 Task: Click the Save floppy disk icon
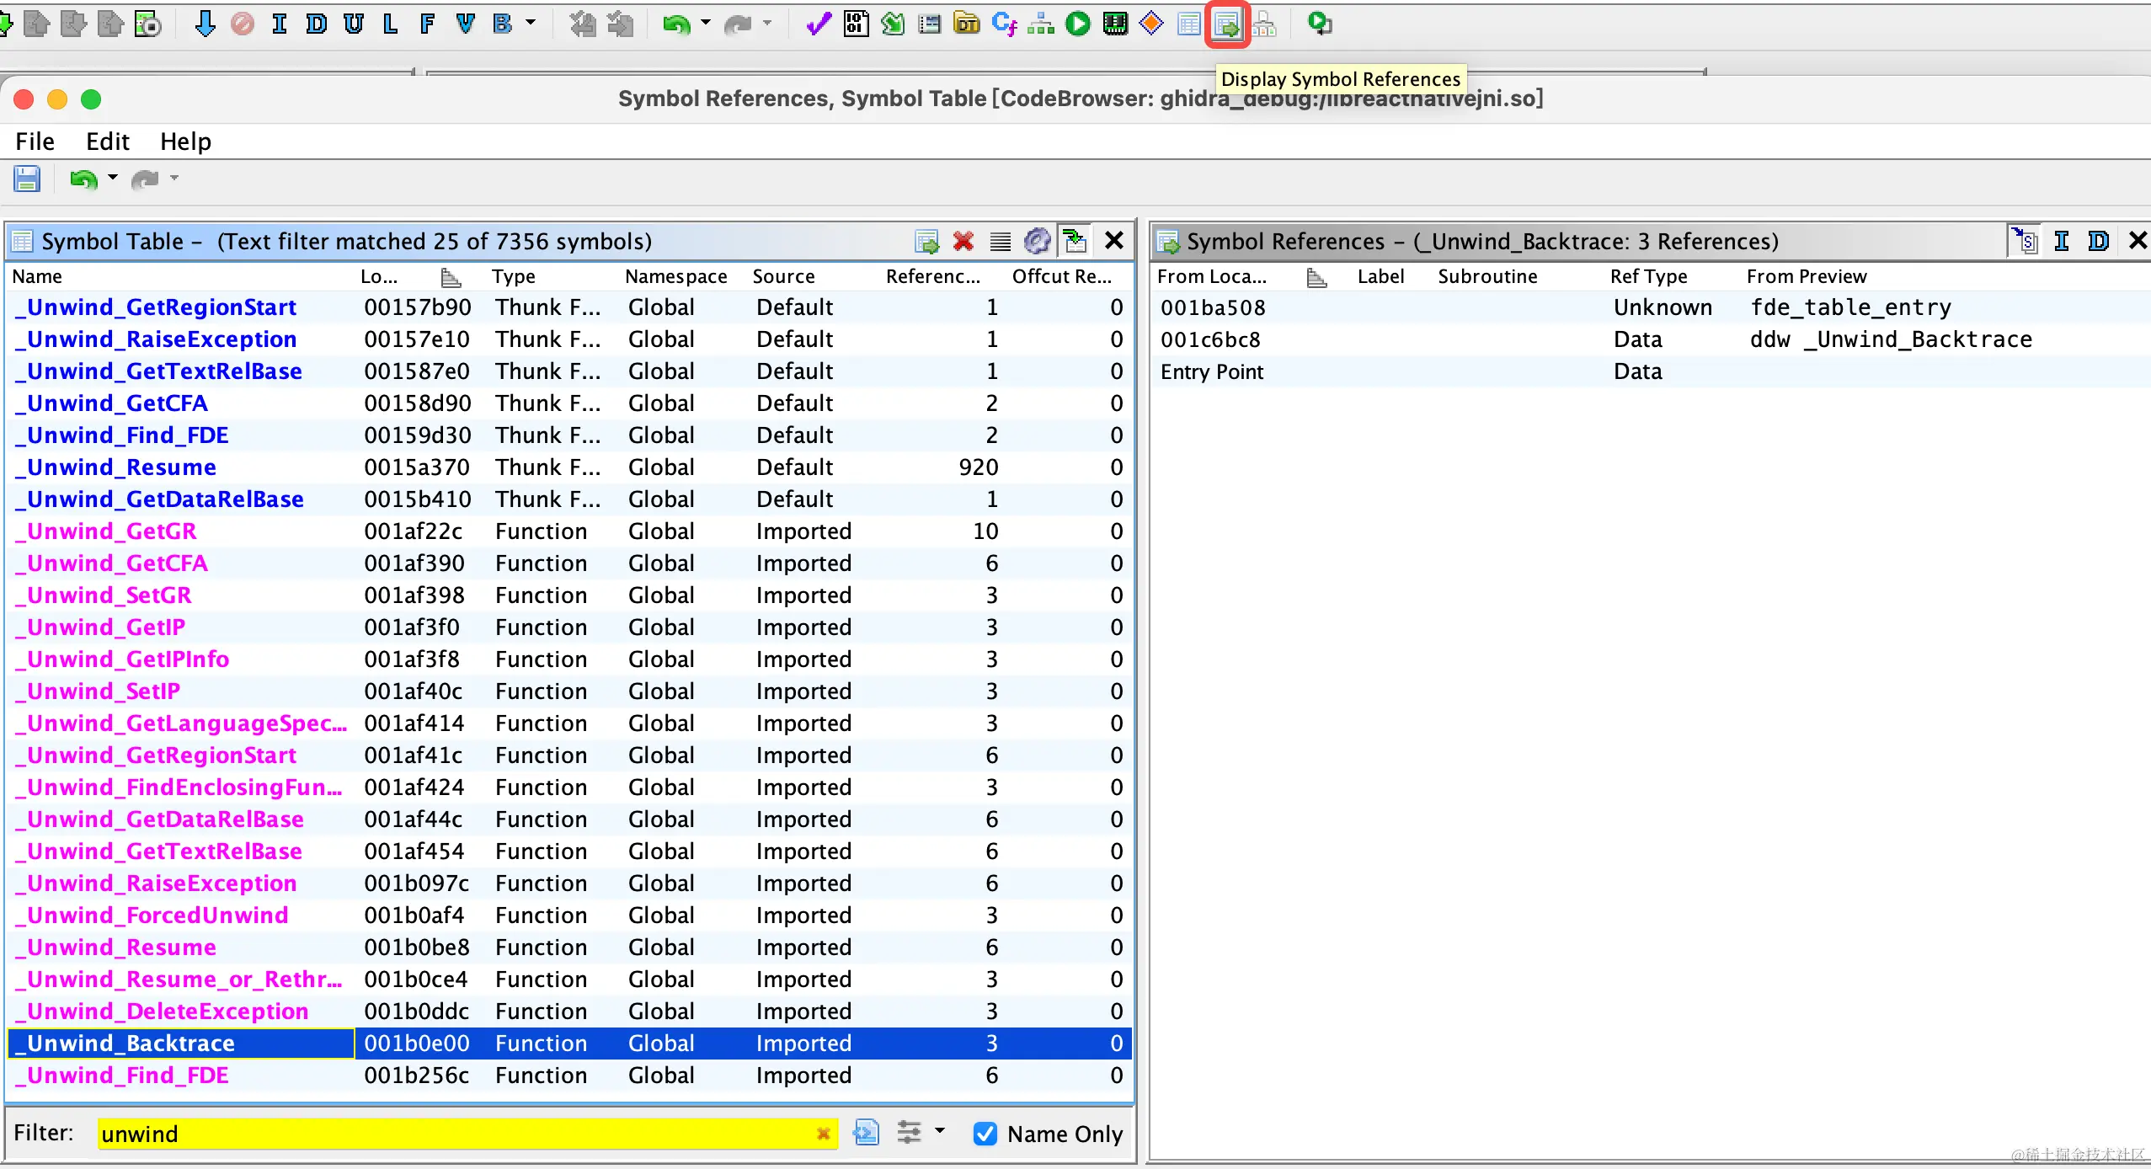(x=27, y=179)
